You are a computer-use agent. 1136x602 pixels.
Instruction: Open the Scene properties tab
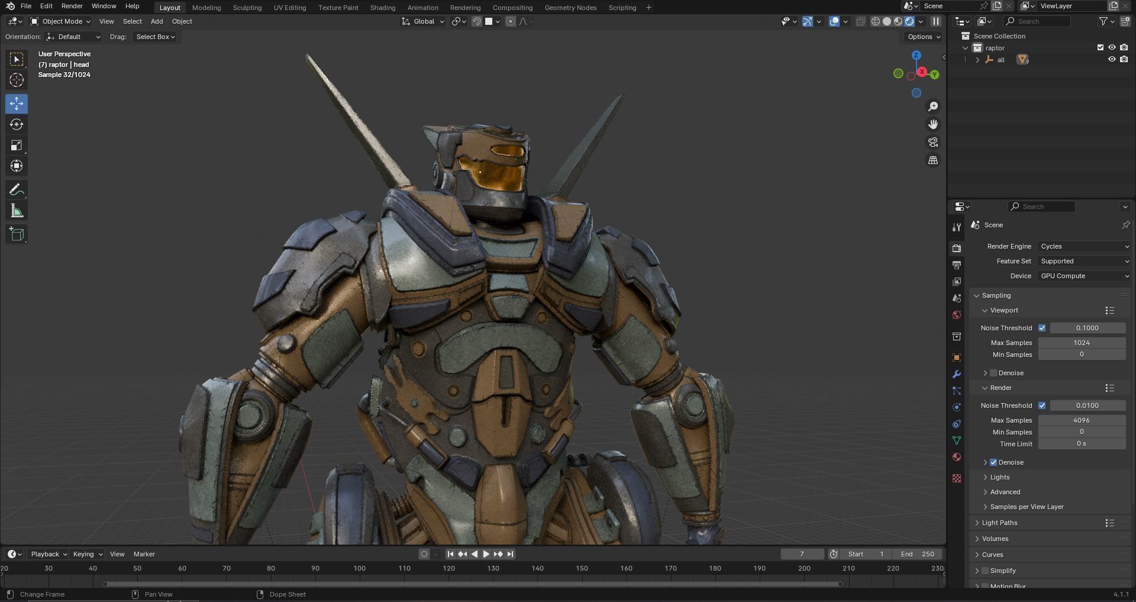tap(957, 298)
